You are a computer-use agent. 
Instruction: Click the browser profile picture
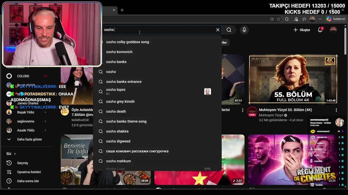(x=312, y=19)
